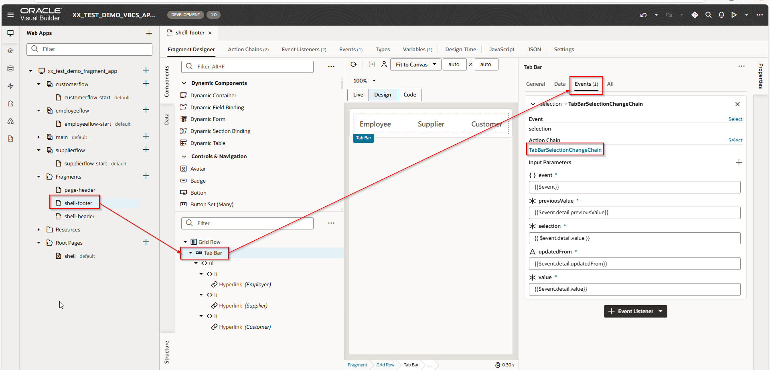The width and height of the screenshot is (770, 370).
Task: Open Fit to Canvas dropdown
Action: pos(415,64)
